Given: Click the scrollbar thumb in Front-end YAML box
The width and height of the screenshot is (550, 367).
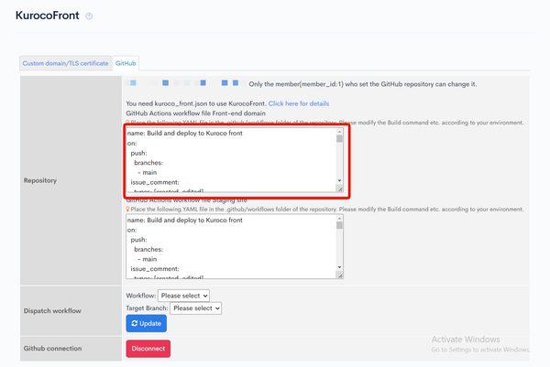Looking at the screenshot, I should tap(339, 139).
